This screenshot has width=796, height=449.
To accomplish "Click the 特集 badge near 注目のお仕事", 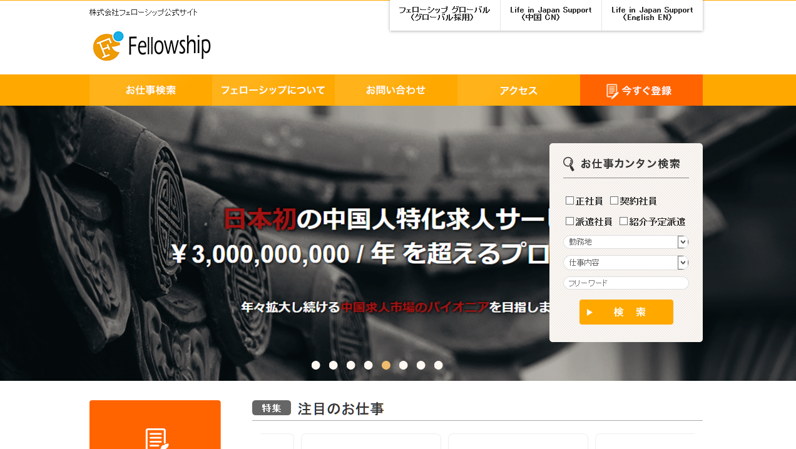I will (x=272, y=408).
